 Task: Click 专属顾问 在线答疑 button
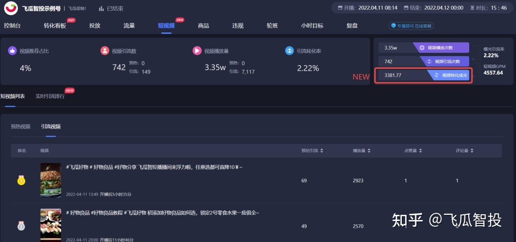click(x=411, y=26)
